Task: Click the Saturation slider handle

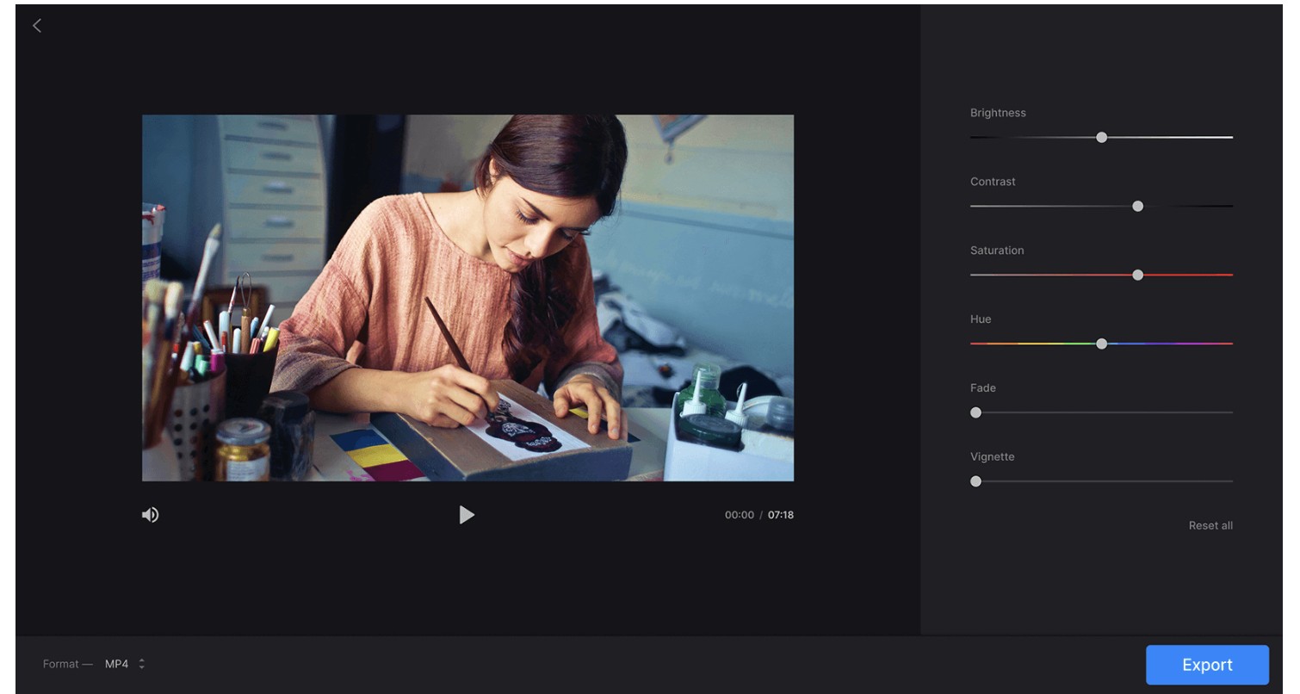Action: click(1137, 275)
